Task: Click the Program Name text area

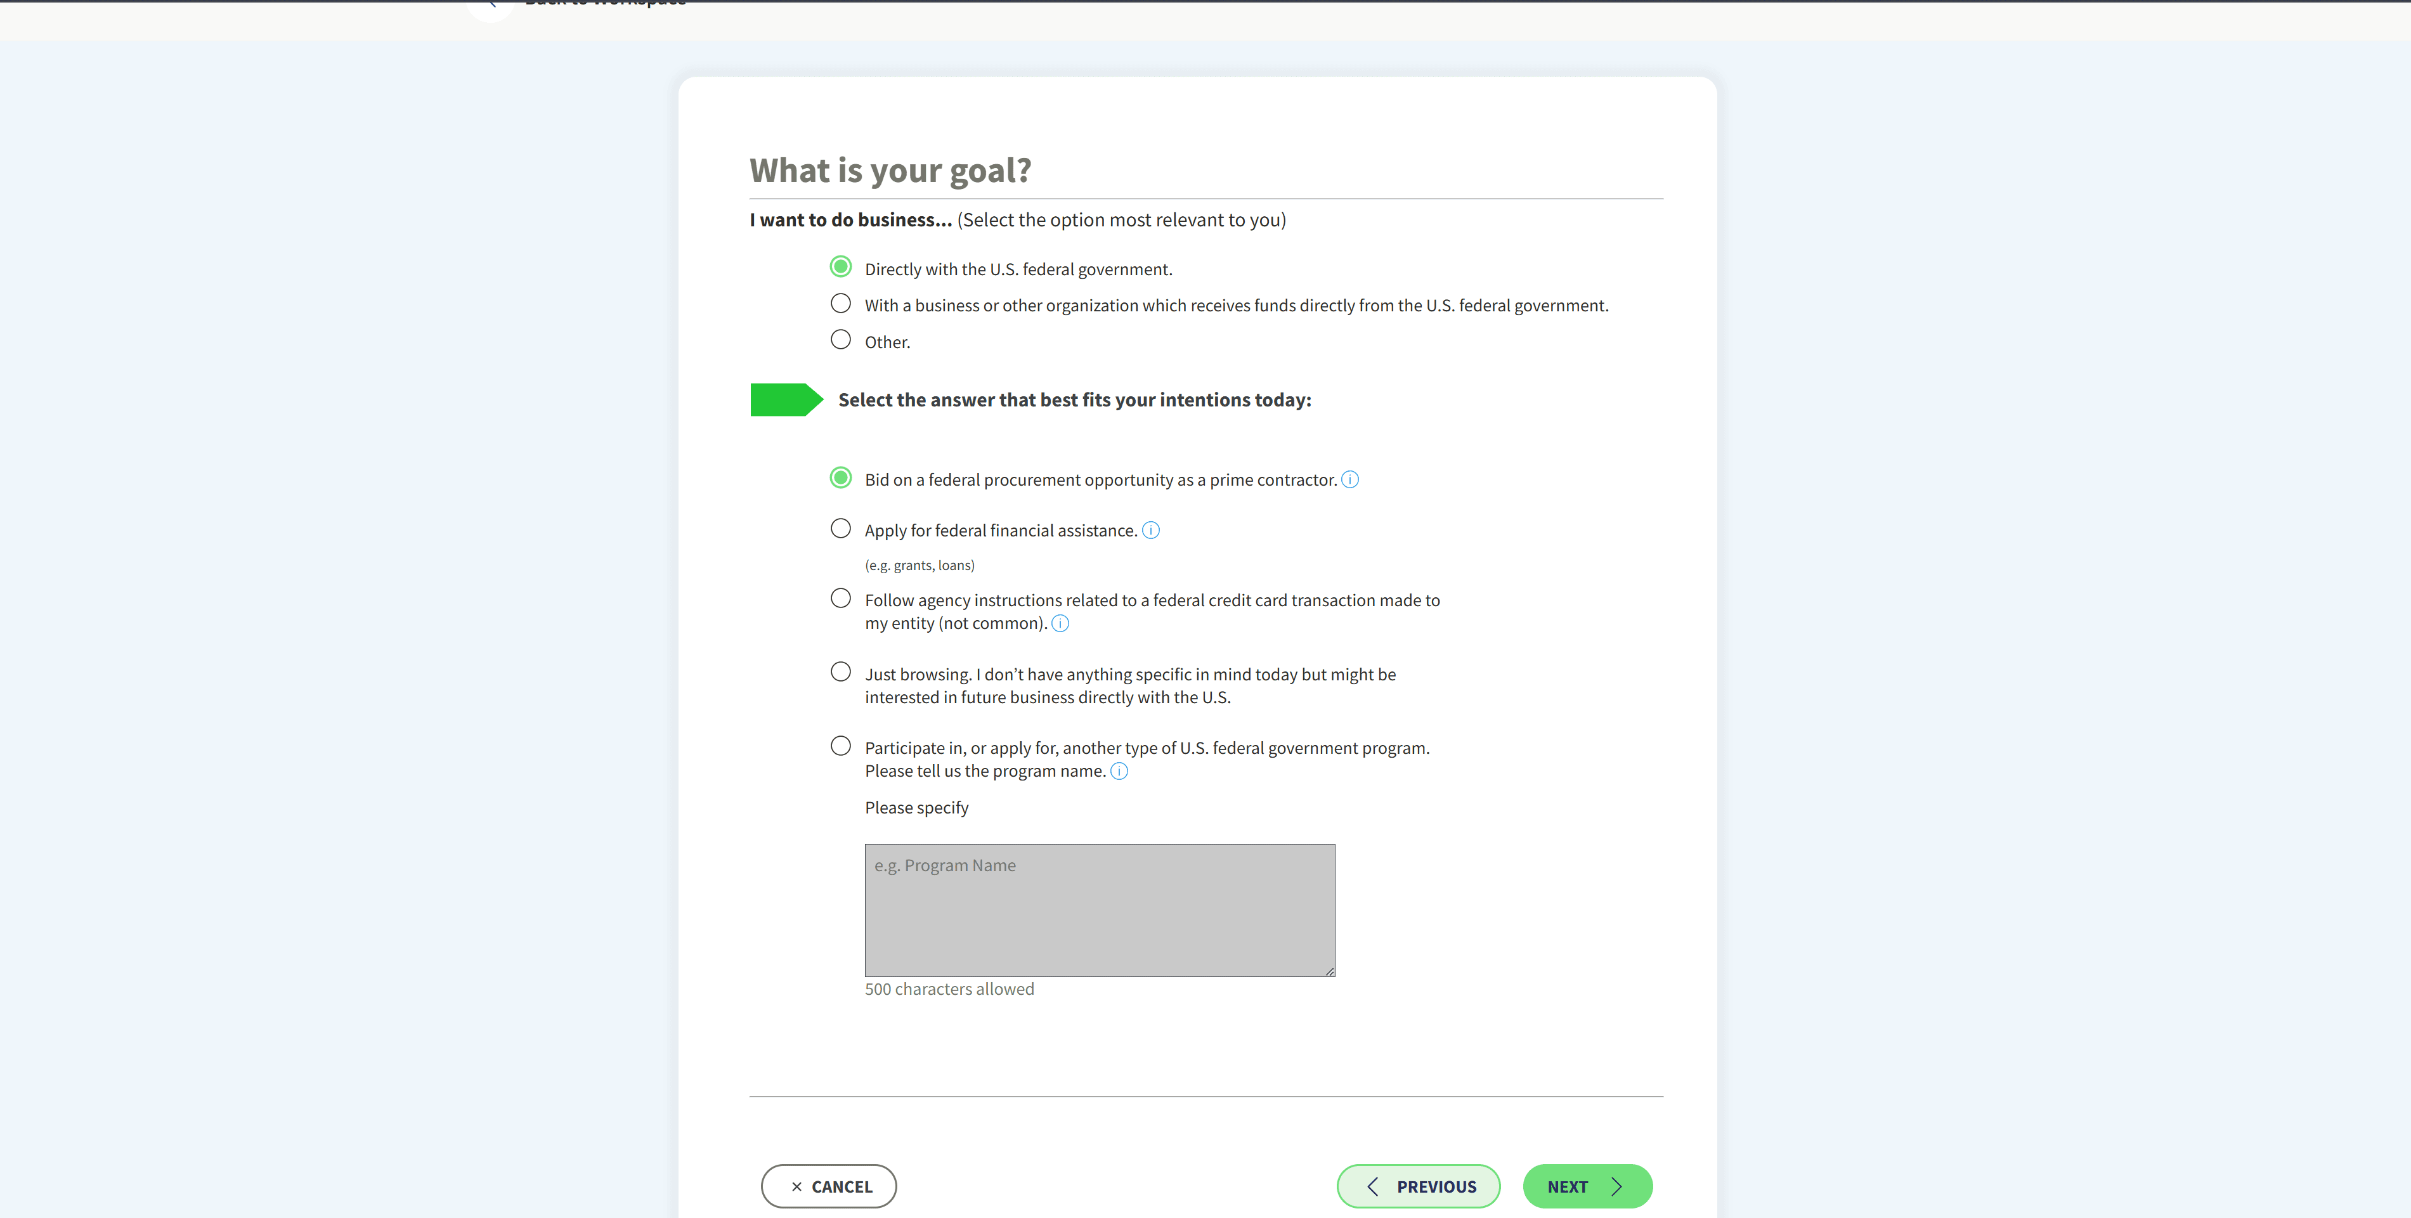Action: [1100, 911]
